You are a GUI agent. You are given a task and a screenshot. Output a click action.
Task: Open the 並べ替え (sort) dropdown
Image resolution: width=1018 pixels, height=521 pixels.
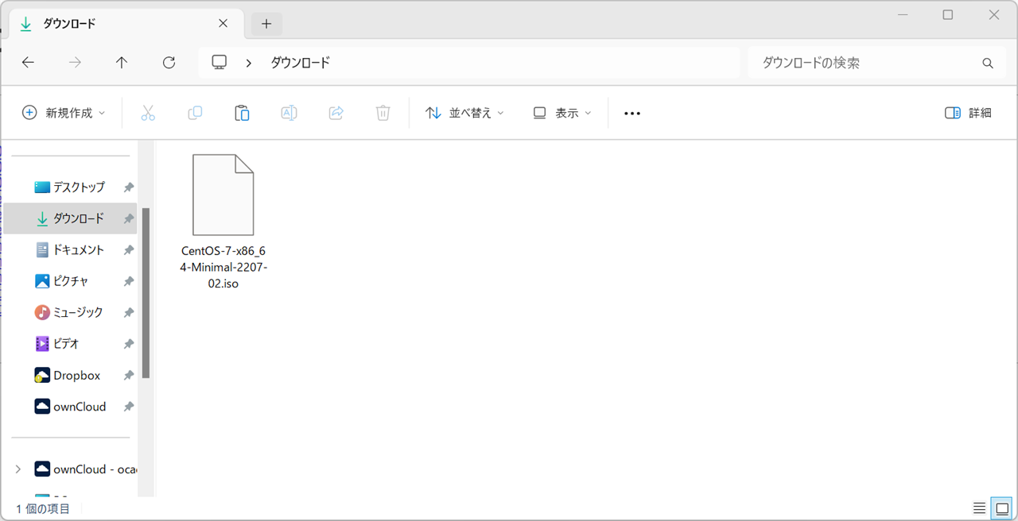click(x=464, y=113)
